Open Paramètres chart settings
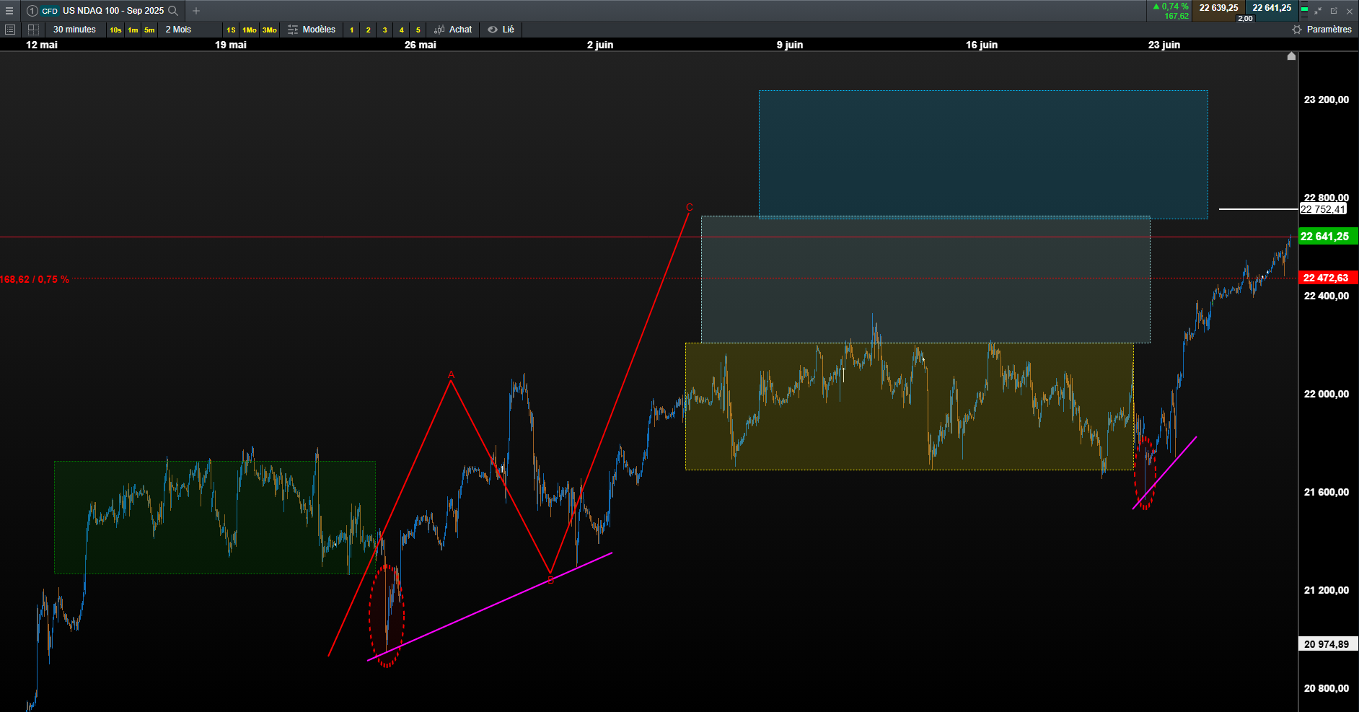This screenshot has width=1359, height=712. tap(1322, 30)
